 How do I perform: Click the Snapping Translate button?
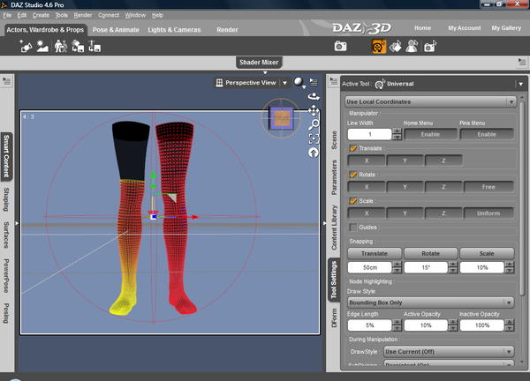point(375,253)
